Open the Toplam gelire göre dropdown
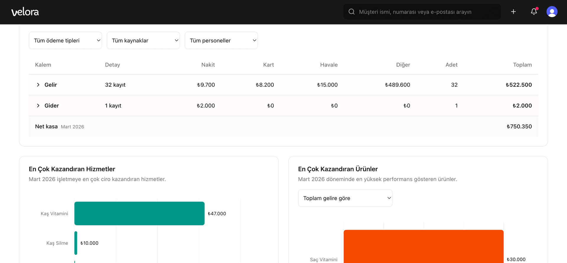Image resolution: width=567 pixels, height=263 pixels. (345, 198)
